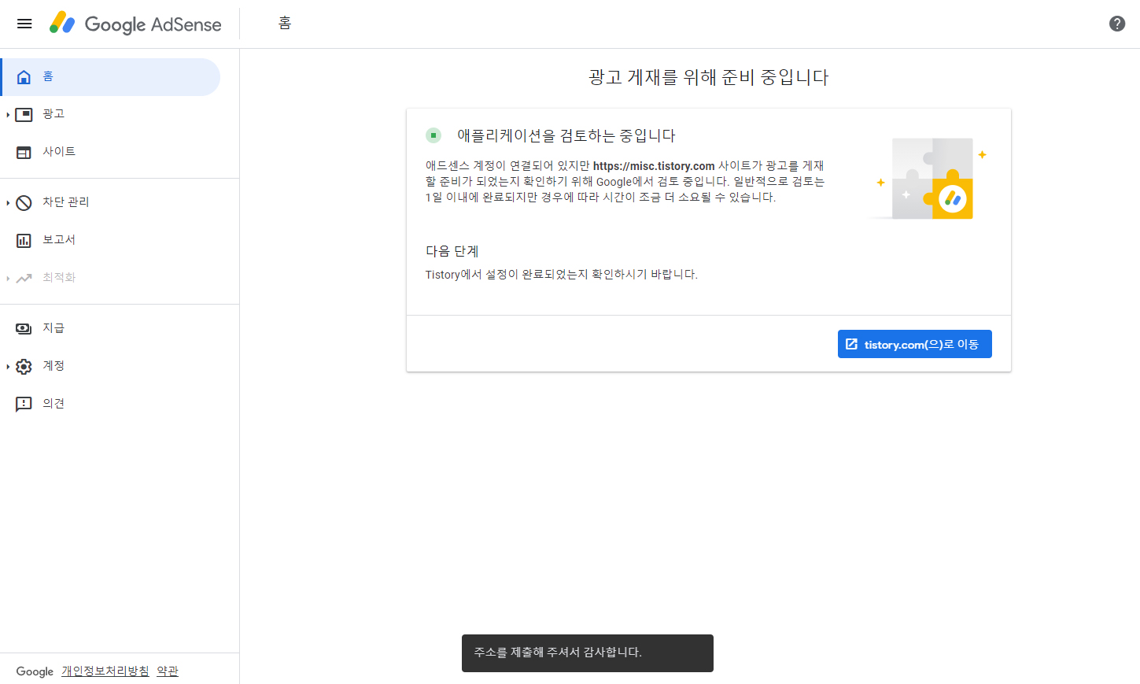1140x684 pixels.
Task: Click the 사이트 sites icon
Action: 24,153
